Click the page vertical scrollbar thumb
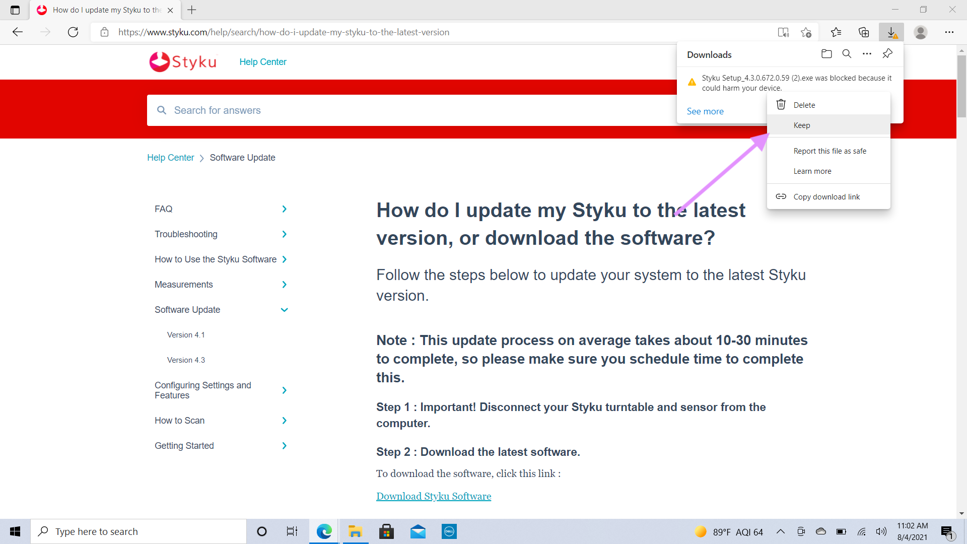The height and width of the screenshot is (544, 967). tap(961, 86)
